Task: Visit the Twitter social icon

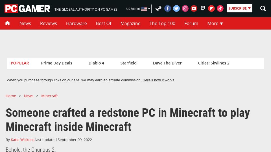Action: [176, 8]
